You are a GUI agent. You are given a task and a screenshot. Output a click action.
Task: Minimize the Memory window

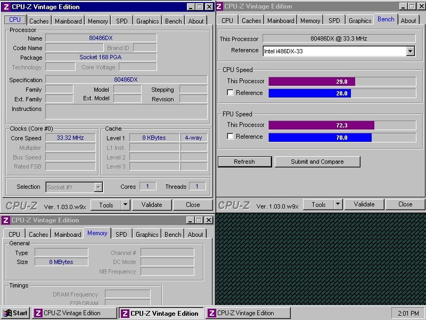pos(191,220)
